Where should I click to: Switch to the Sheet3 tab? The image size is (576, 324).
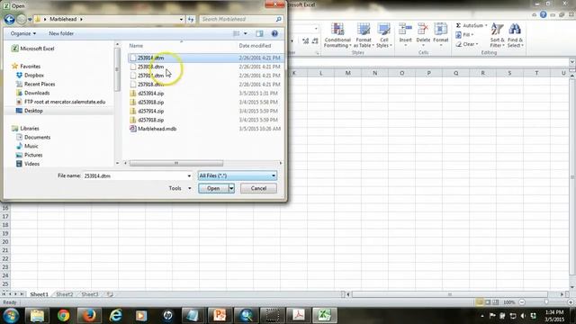[x=90, y=294]
